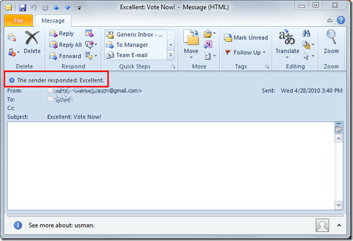Click inside the empty message body
The width and height of the screenshot is (353, 241).
point(171,166)
